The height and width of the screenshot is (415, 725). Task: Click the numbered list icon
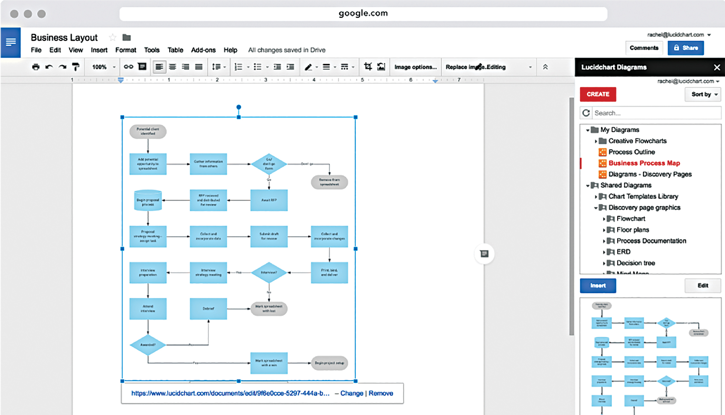238,67
